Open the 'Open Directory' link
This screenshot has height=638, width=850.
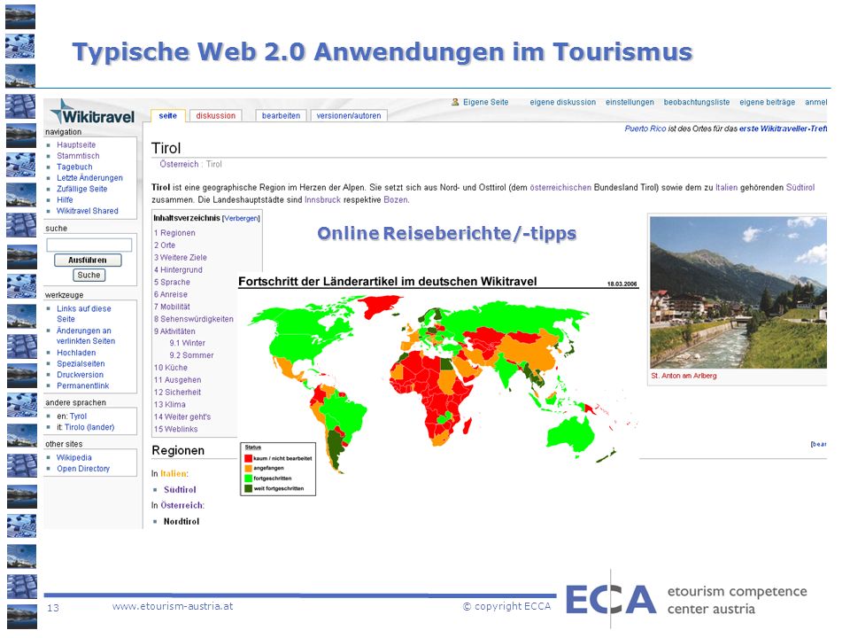[83, 468]
